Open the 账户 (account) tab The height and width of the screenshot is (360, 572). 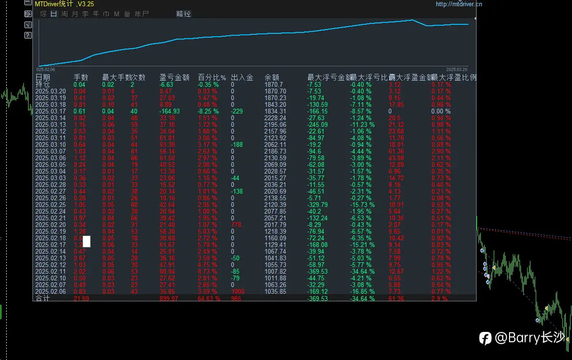[x=142, y=14]
